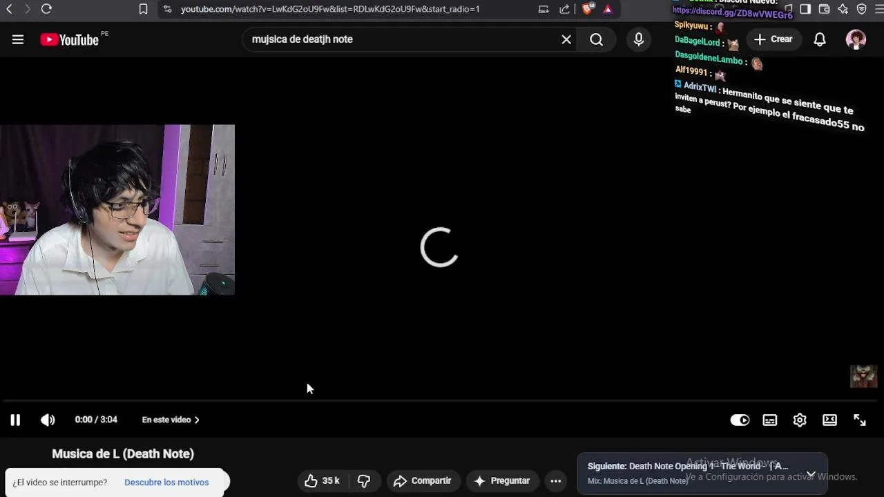Open site settings icon beside URL
This screenshot has width=884, height=497.
point(167,9)
